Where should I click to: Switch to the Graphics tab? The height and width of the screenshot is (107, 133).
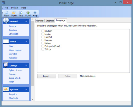[x=50, y=21]
